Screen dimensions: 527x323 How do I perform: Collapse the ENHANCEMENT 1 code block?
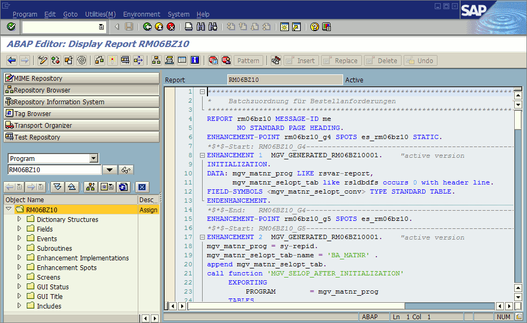(202, 156)
